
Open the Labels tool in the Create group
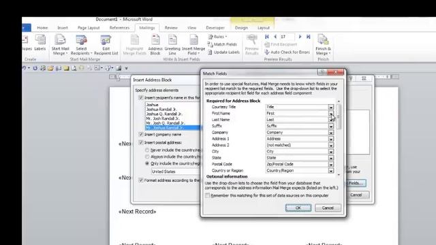[x=40, y=43]
